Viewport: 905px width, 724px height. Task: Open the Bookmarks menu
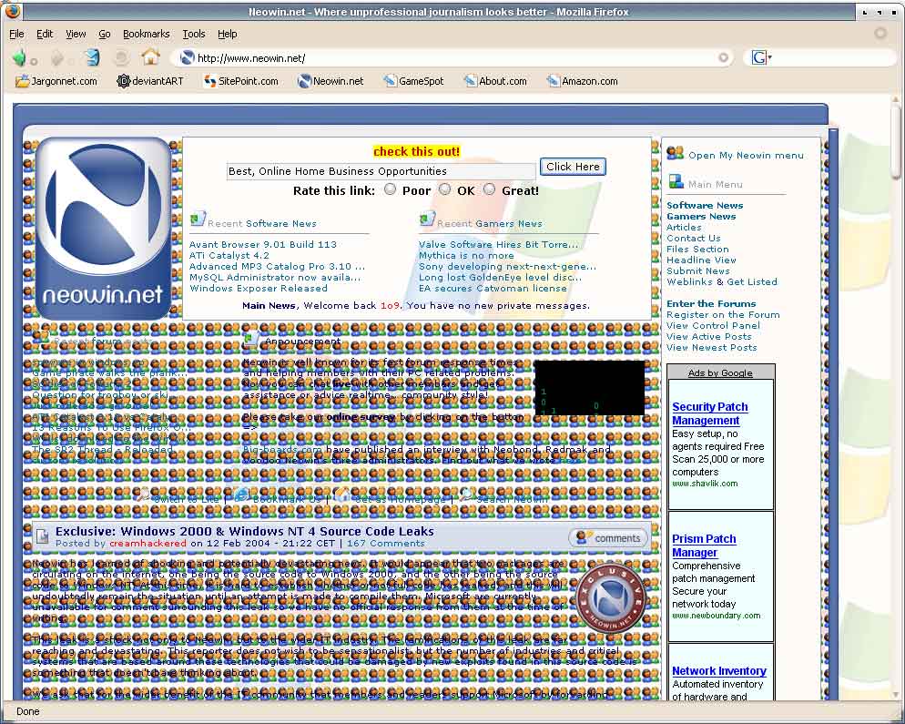coord(146,34)
